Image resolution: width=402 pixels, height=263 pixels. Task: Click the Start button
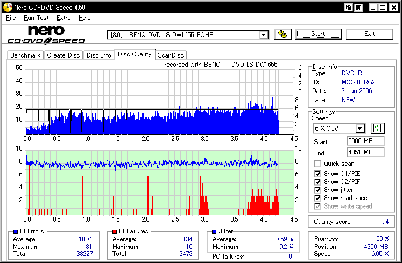[x=318, y=34]
